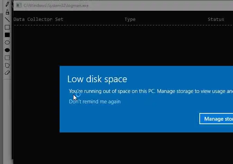Select the filled Rectangle tool
This screenshot has height=164, width=233.
[7, 35]
